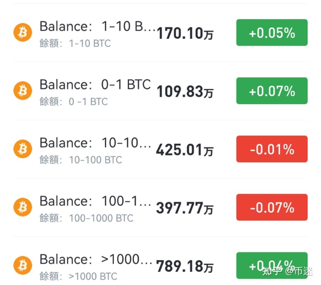The height and width of the screenshot is (285, 321).
Task: Click the green +0.07% indicator for 0-1 BTC
Action: 271,91
